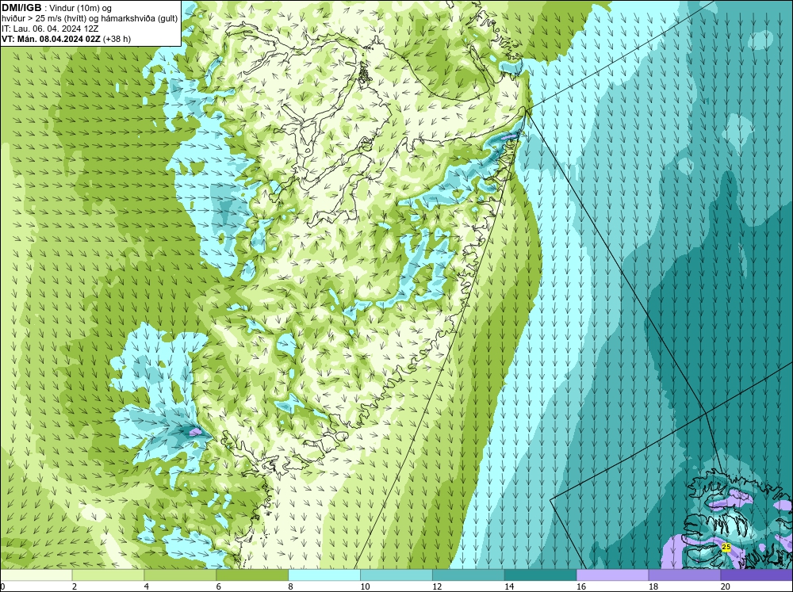Viewport: 793px width, 592px height.
Task: Click the 8–10 m/s light cyan swatch
Action: click(x=324, y=575)
